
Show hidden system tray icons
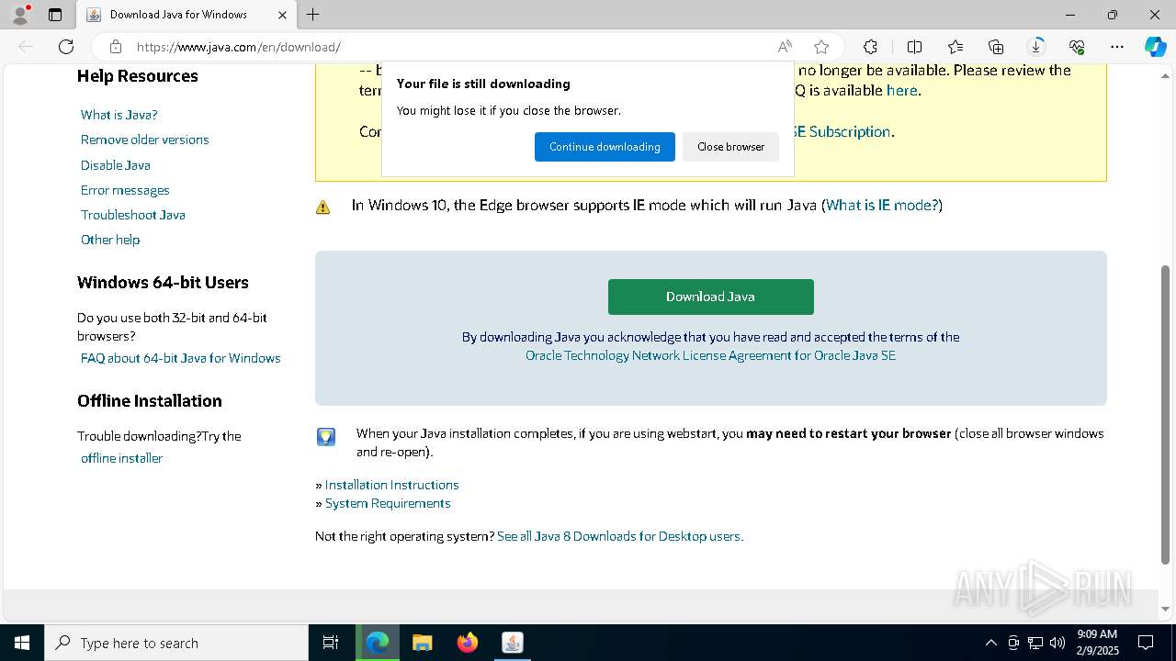[x=990, y=643]
